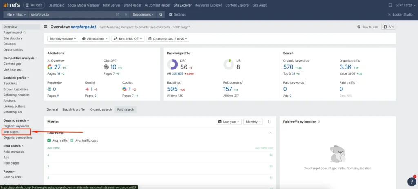Open Looker Studio integration
The height and width of the screenshot is (189, 418).
click(x=400, y=15)
